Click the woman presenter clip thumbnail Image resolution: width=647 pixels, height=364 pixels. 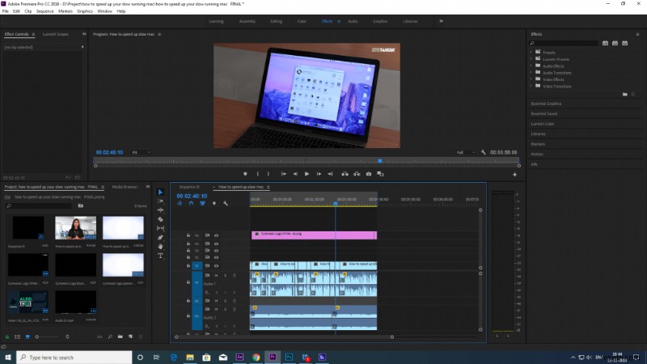click(75, 228)
